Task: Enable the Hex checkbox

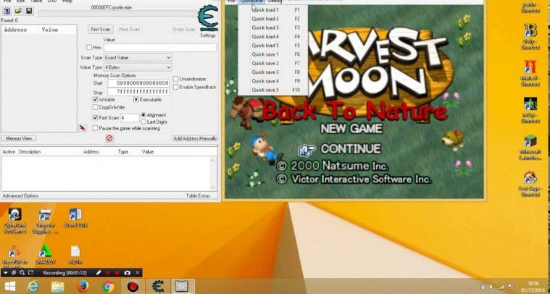Action: [89, 48]
